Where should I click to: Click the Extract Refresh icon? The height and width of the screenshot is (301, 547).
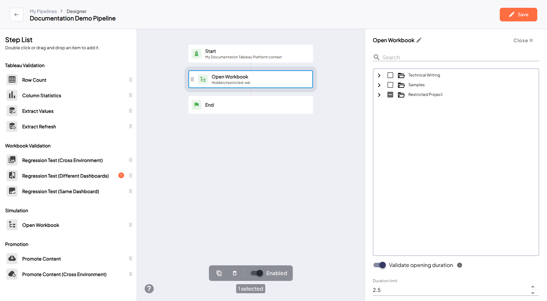tap(12, 126)
